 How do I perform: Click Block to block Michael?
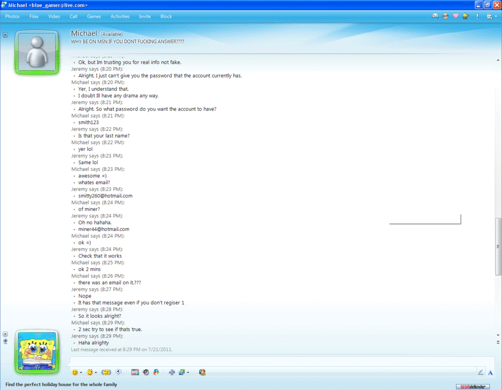[x=166, y=16]
